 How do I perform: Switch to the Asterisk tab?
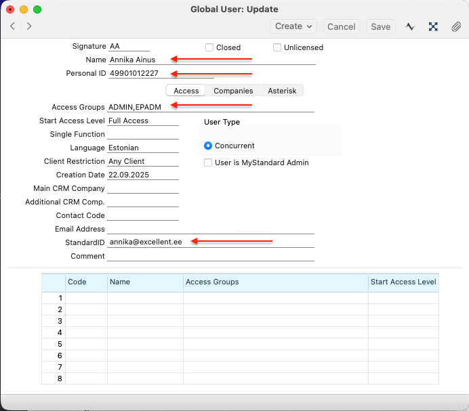pyautogui.click(x=282, y=91)
